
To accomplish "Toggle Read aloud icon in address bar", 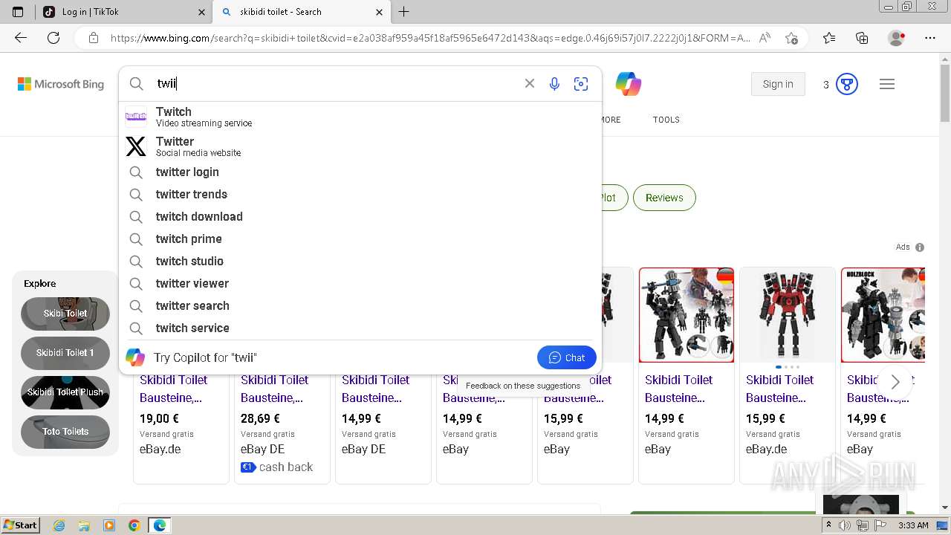I will 765,38.
